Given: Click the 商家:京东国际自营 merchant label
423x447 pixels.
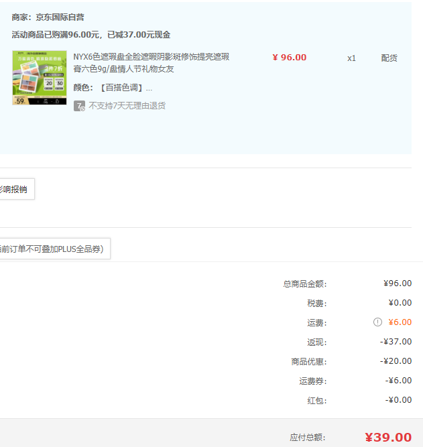Looking at the screenshot, I should point(48,17).
